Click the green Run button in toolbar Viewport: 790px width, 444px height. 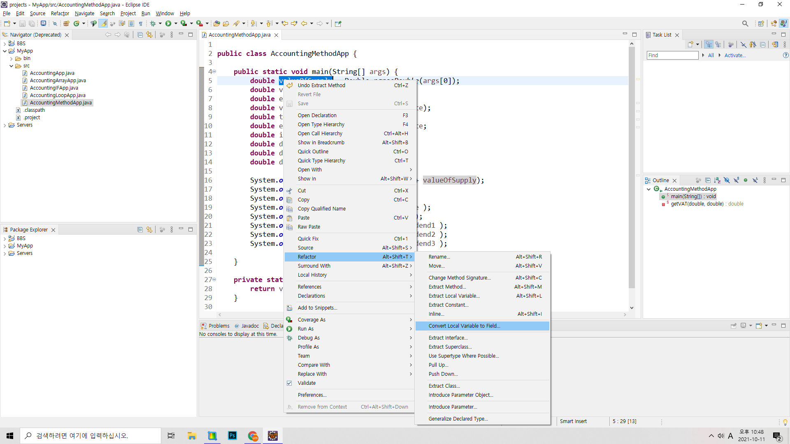pos(168,23)
